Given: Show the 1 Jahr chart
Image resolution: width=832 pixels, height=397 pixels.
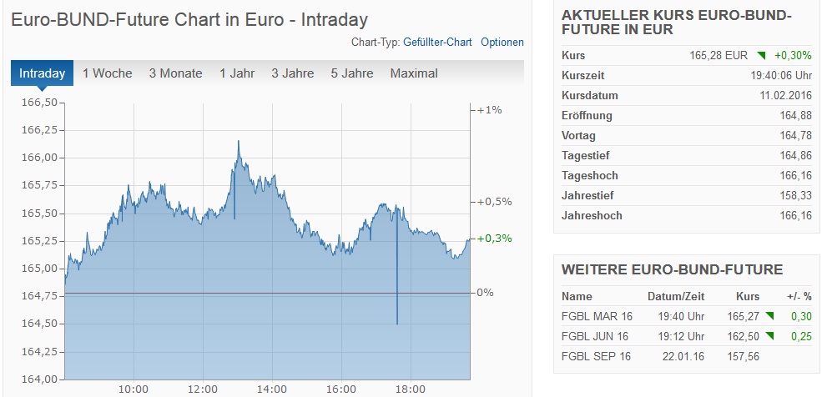Looking at the screenshot, I should 237,73.
